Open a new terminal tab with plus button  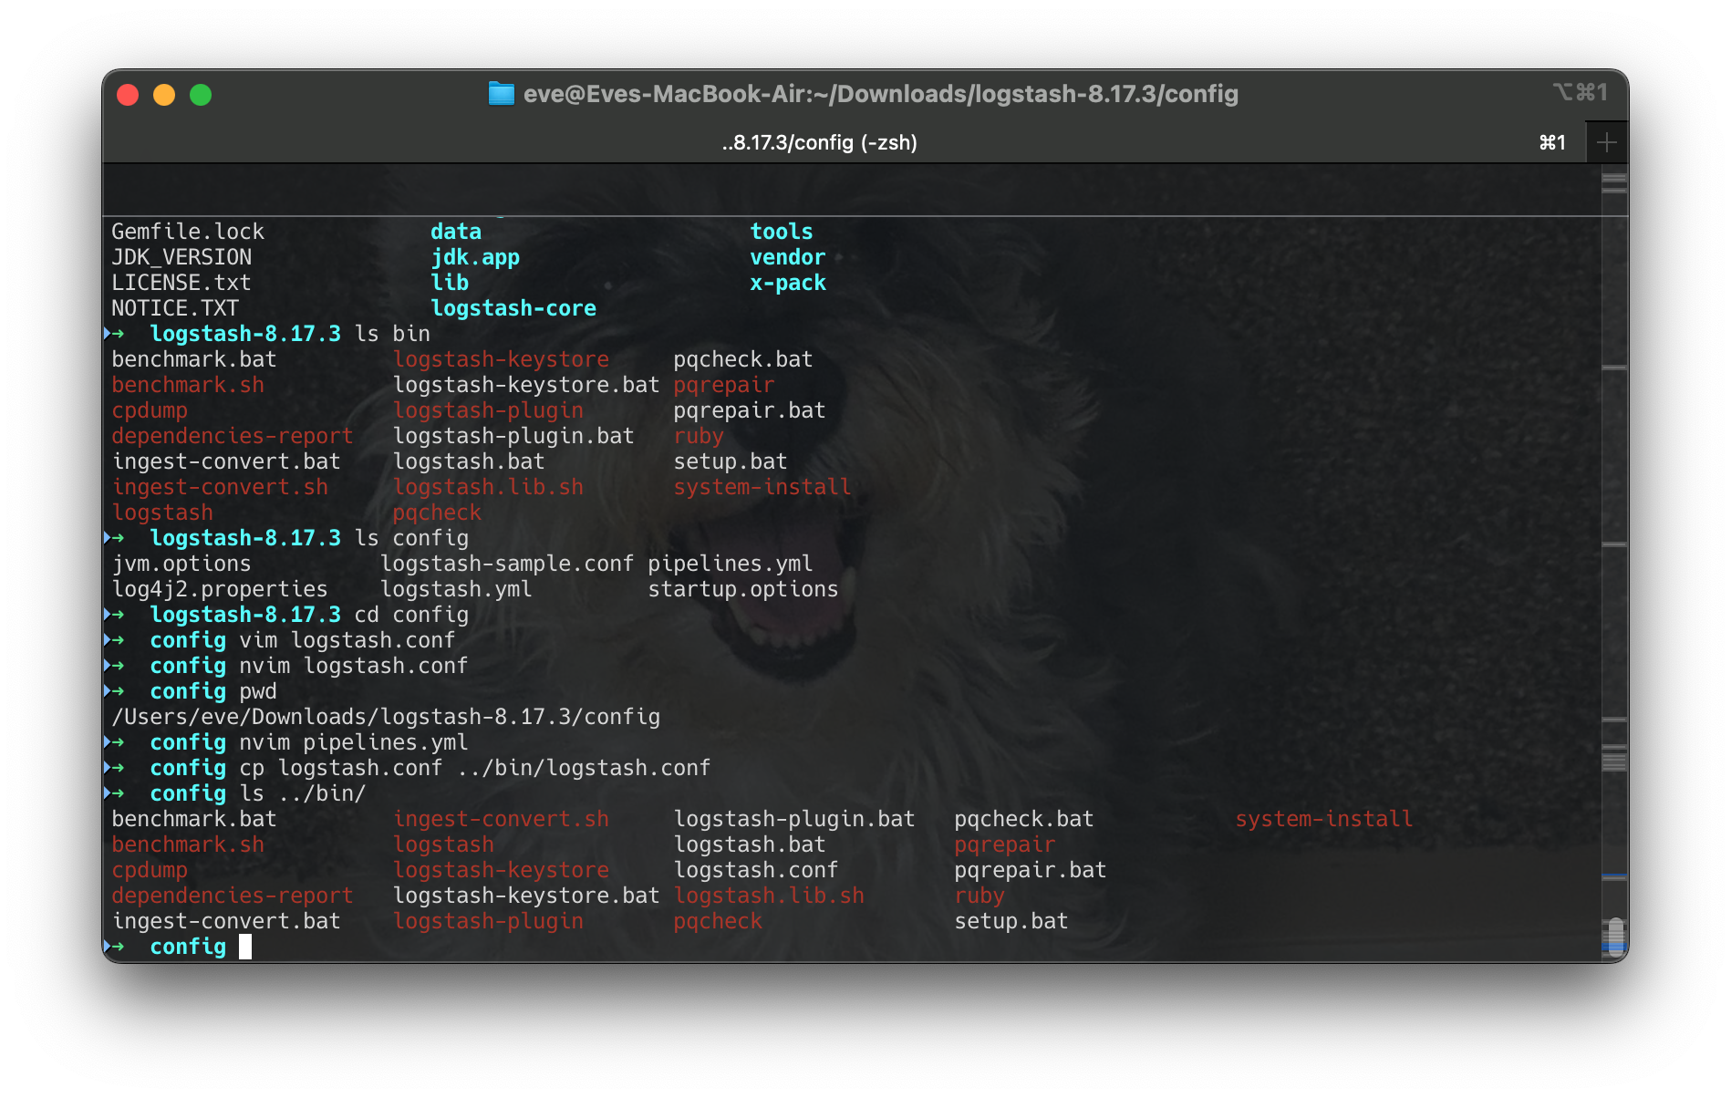click(1607, 141)
